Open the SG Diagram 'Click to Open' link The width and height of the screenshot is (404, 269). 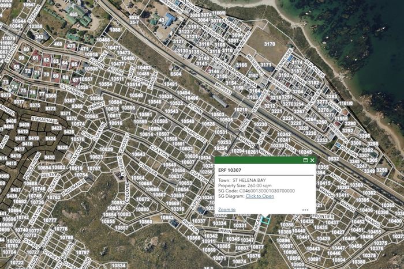tap(260, 196)
